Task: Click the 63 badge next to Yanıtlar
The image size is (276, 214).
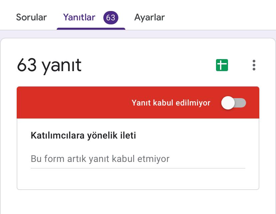Action: pyautogui.click(x=110, y=17)
